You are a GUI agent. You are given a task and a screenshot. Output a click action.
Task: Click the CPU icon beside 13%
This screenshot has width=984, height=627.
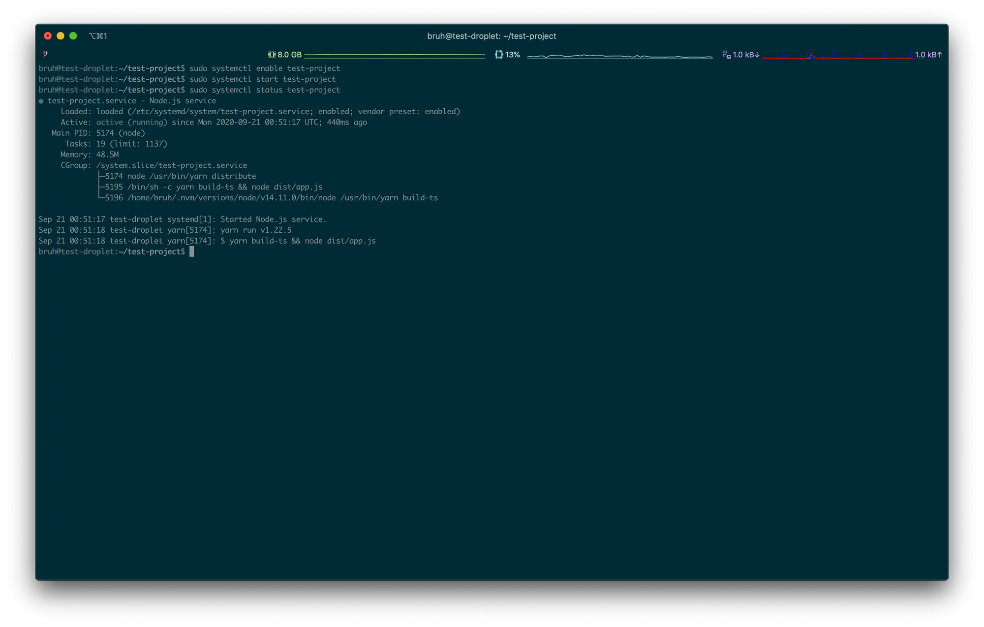click(x=499, y=55)
